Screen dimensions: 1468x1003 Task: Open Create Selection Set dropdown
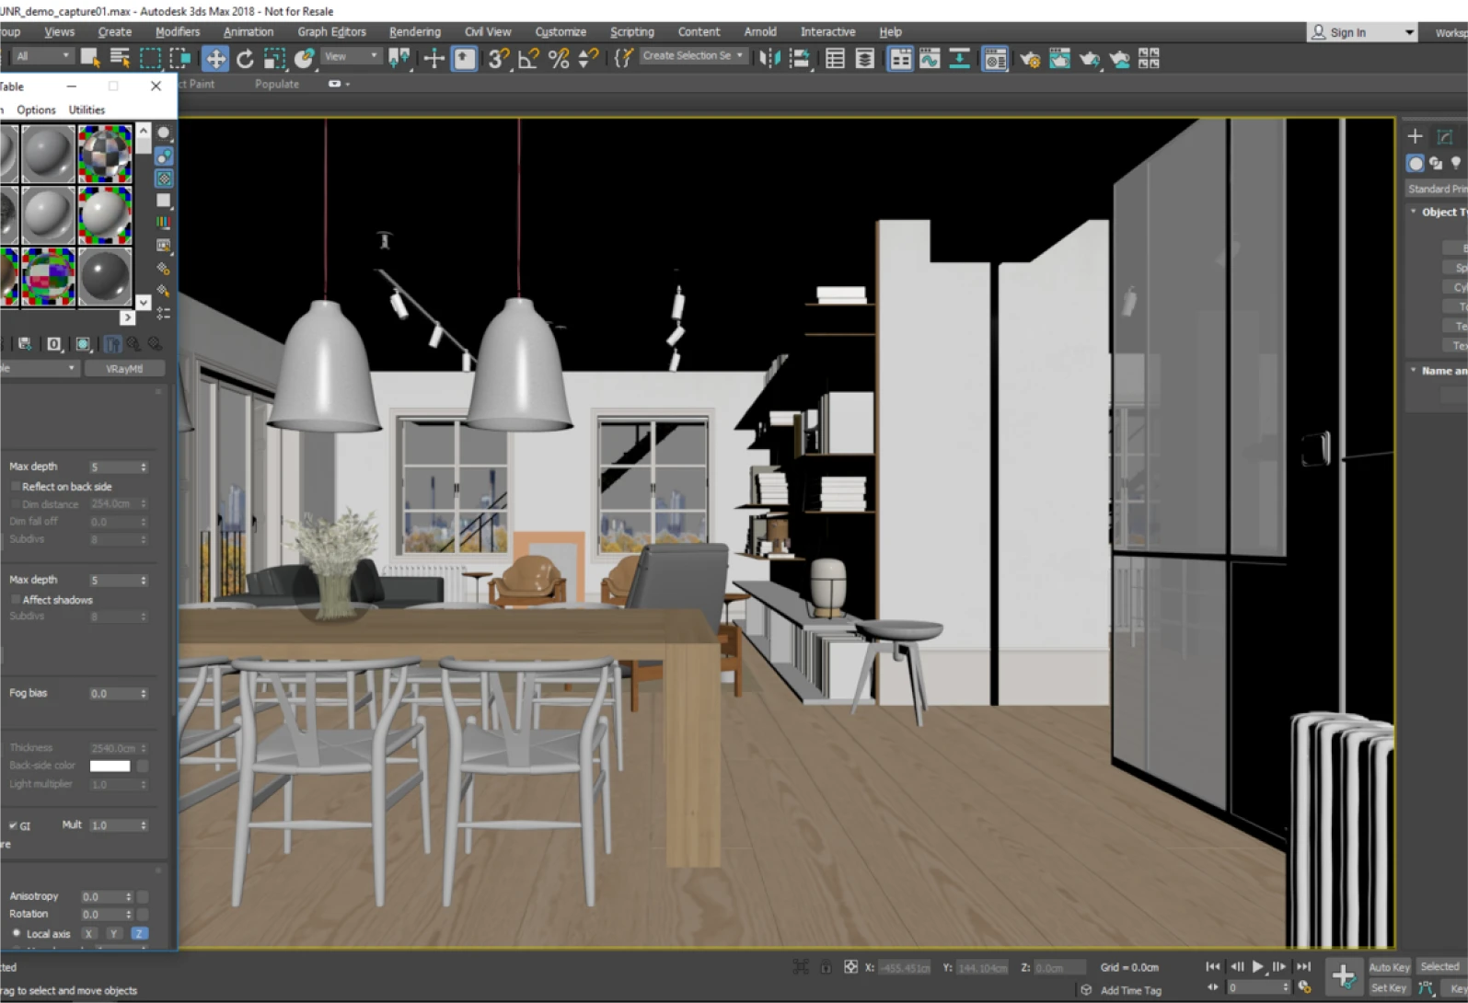[x=692, y=56]
